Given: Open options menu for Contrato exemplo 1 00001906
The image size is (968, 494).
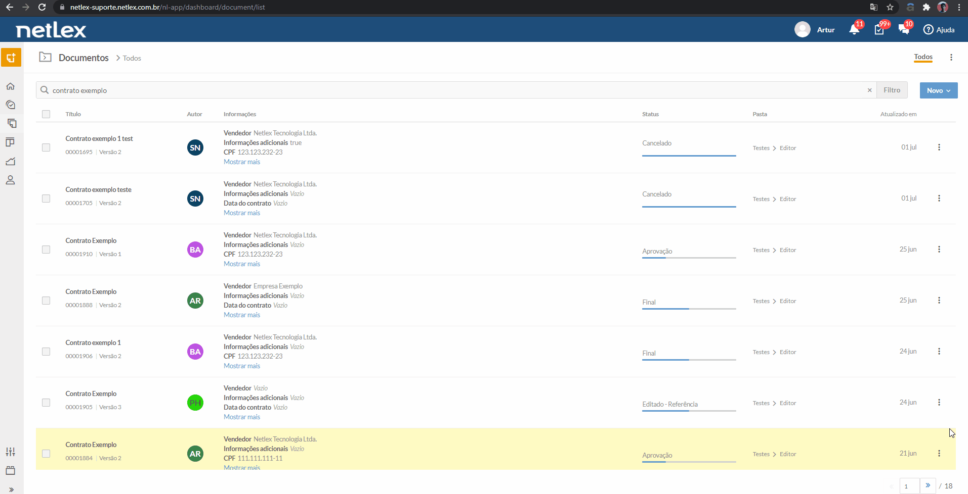Looking at the screenshot, I should click(939, 352).
